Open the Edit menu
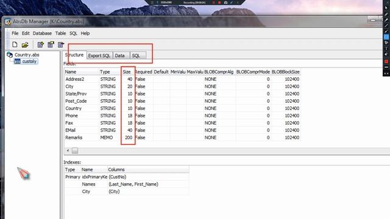 tap(26, 33)
